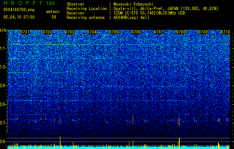Screen dimensions: 234x149
Task: Click the 0.9 kHz axis label
Action: pyautogui.click(x=3, y=86)
